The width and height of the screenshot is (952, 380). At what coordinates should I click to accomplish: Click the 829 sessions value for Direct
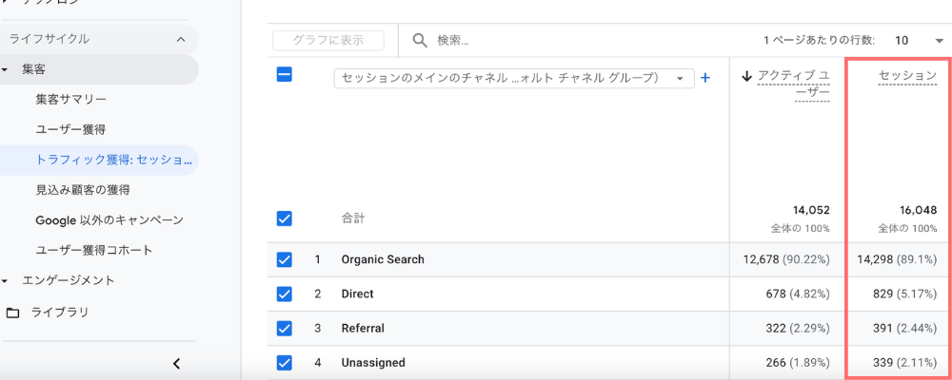point(883,294)
